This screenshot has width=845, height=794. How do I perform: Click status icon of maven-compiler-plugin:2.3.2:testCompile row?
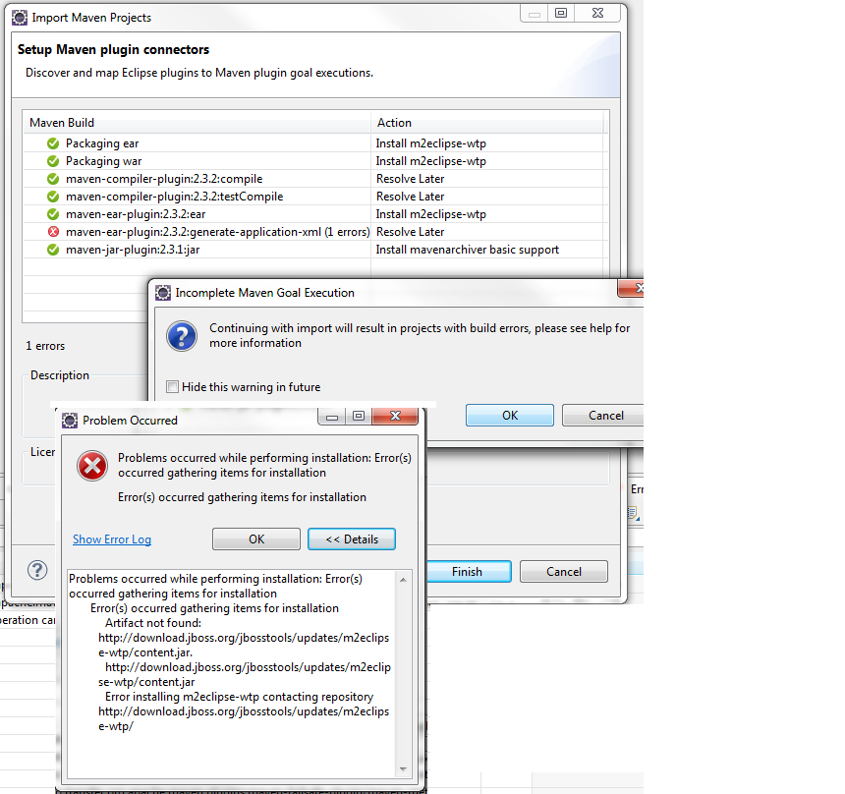pyautogui.click(x=53, y=197)
